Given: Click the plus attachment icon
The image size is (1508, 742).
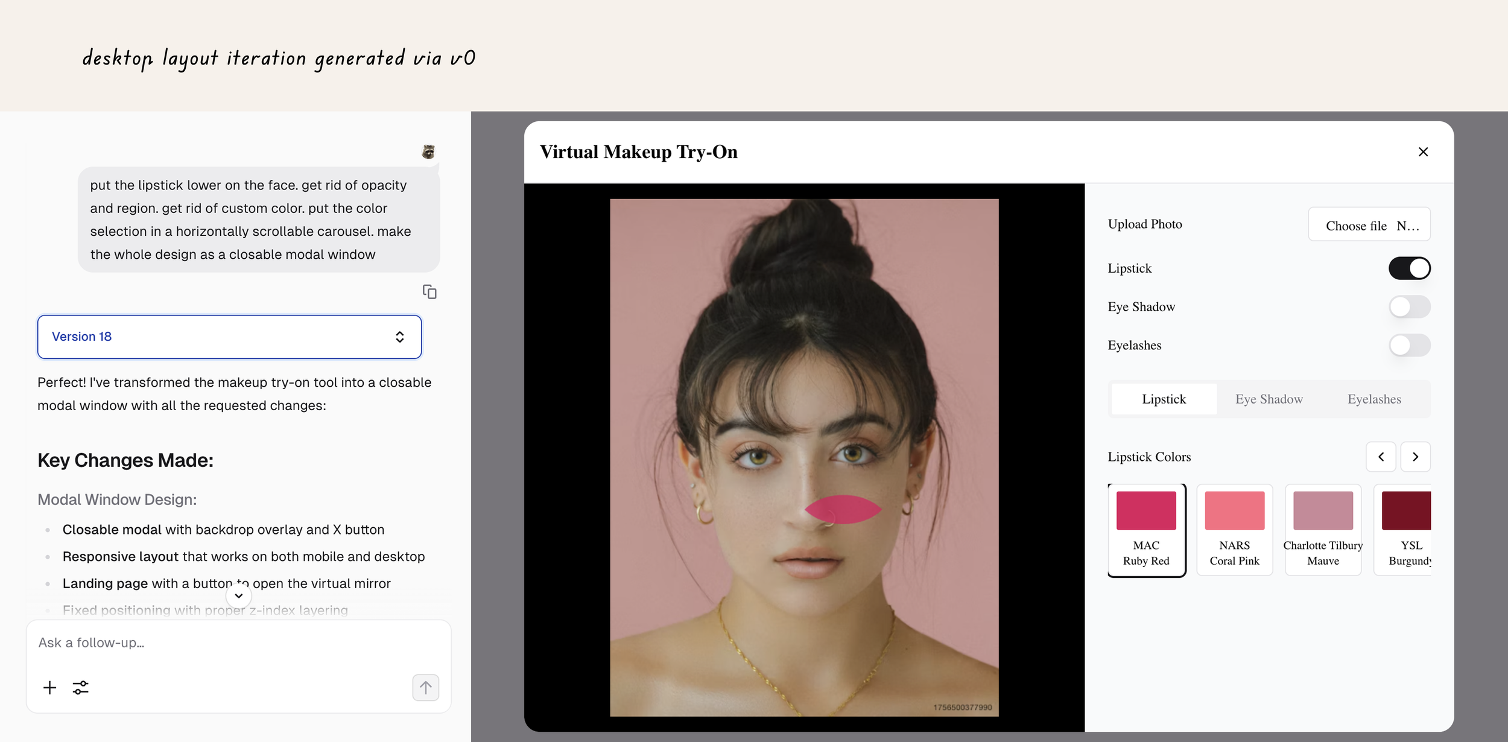Looking at the screenshot, I should 50,688.
